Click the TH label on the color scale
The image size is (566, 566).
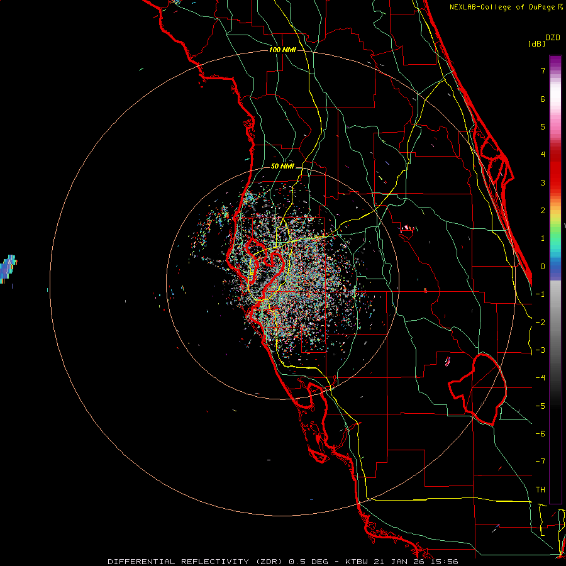tap(540, 490)
